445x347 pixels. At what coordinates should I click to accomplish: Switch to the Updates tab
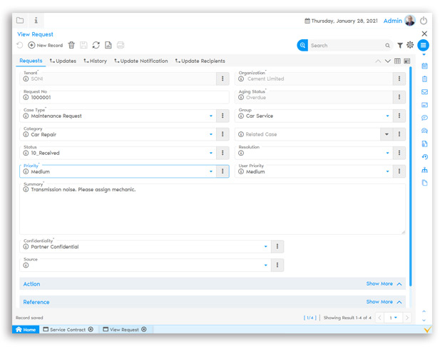(x=63, y=61)
